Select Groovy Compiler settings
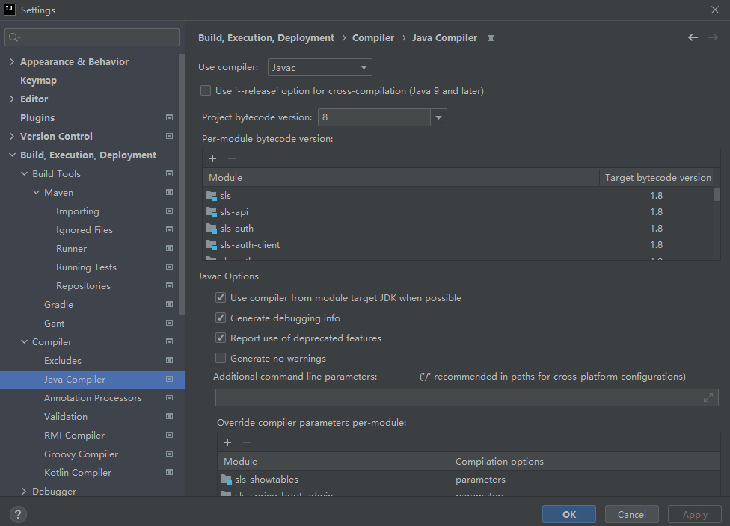Viewport: 730px width, 526px height. point(81,454)
